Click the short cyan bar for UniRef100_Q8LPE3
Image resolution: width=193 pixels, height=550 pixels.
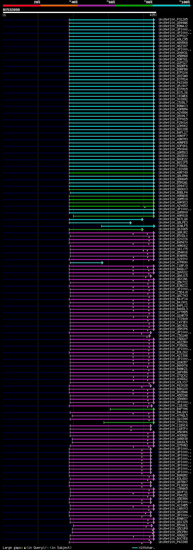(x=100, y=223)
